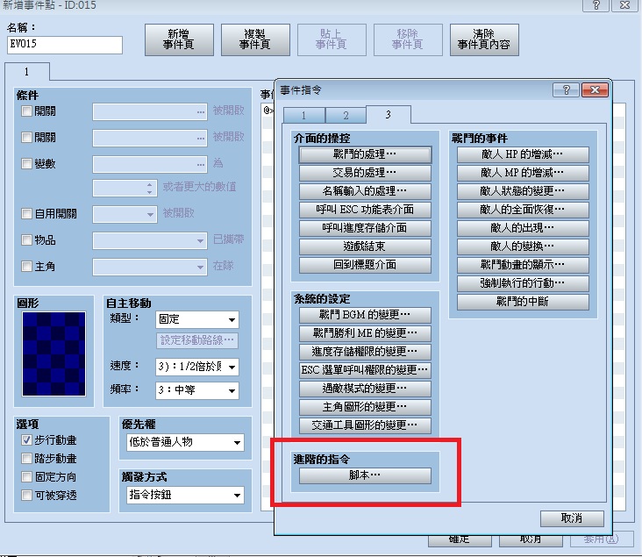This screenshot has width=642, height=557.
Task: Select tab 3 of 事件指令
Action: point(389,114)
